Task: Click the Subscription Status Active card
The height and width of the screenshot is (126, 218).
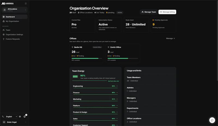Action: click(109, 25)
